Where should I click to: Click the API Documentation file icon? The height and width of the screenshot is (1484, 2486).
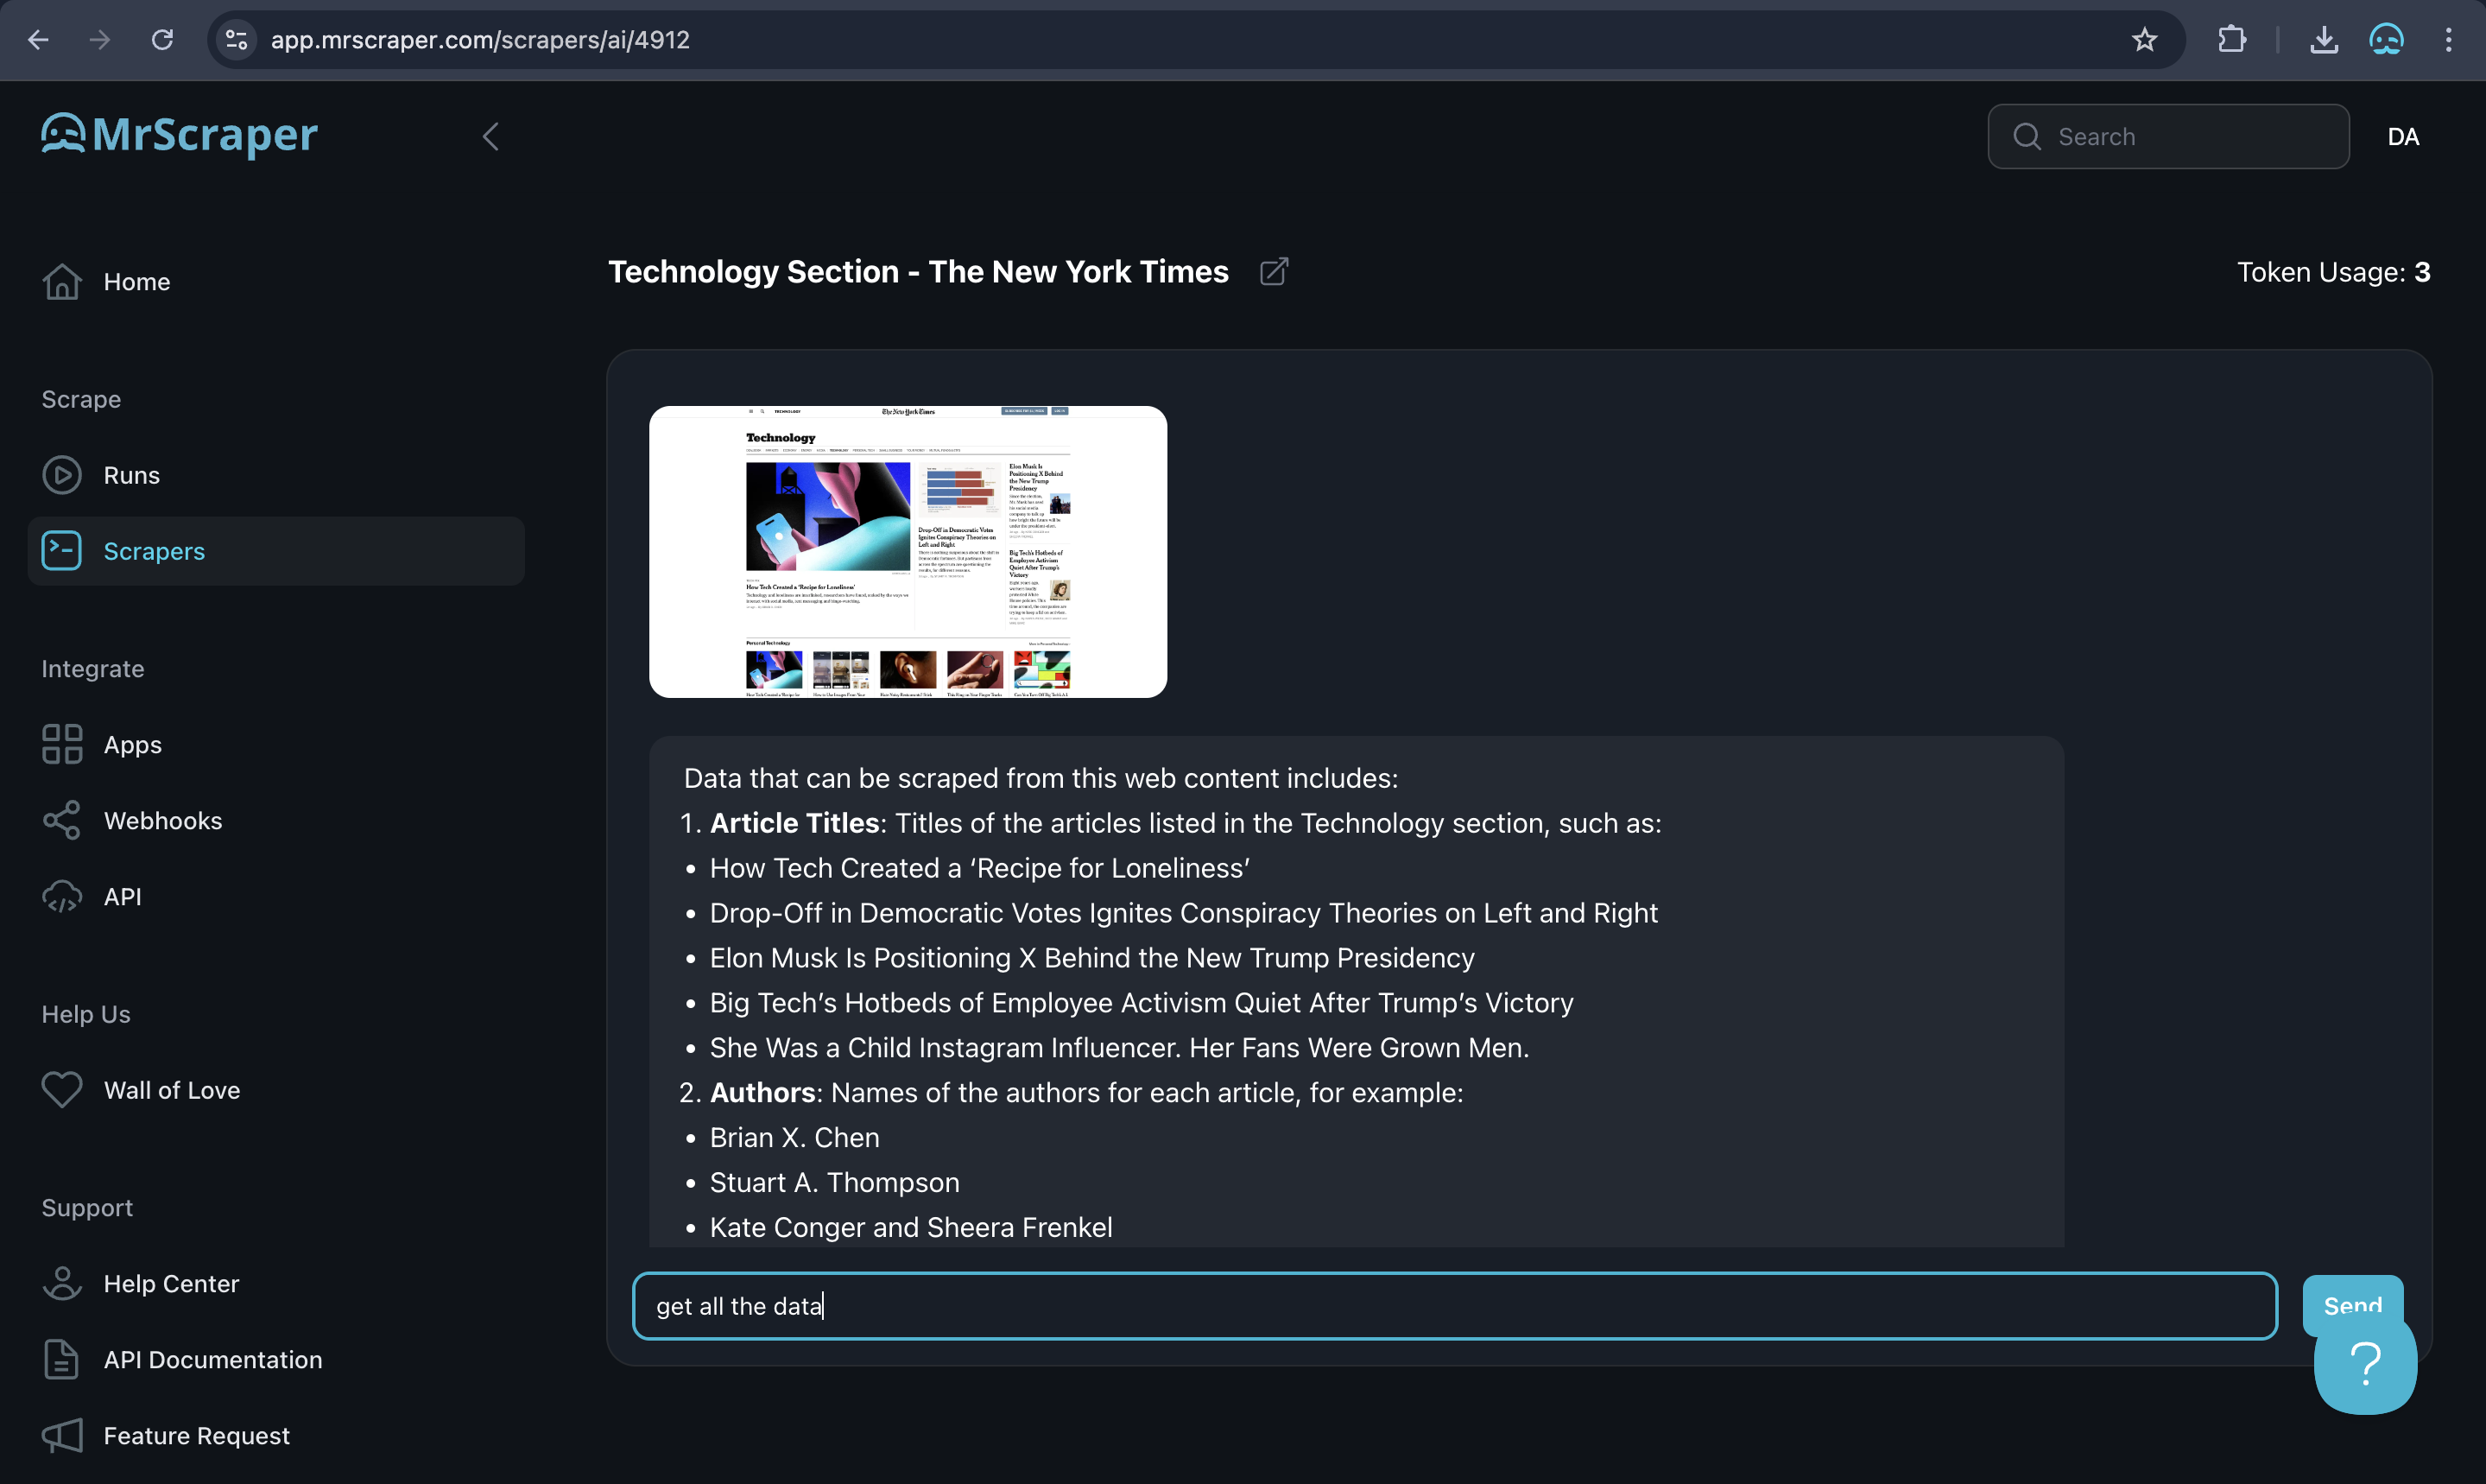coord(62,1360)
